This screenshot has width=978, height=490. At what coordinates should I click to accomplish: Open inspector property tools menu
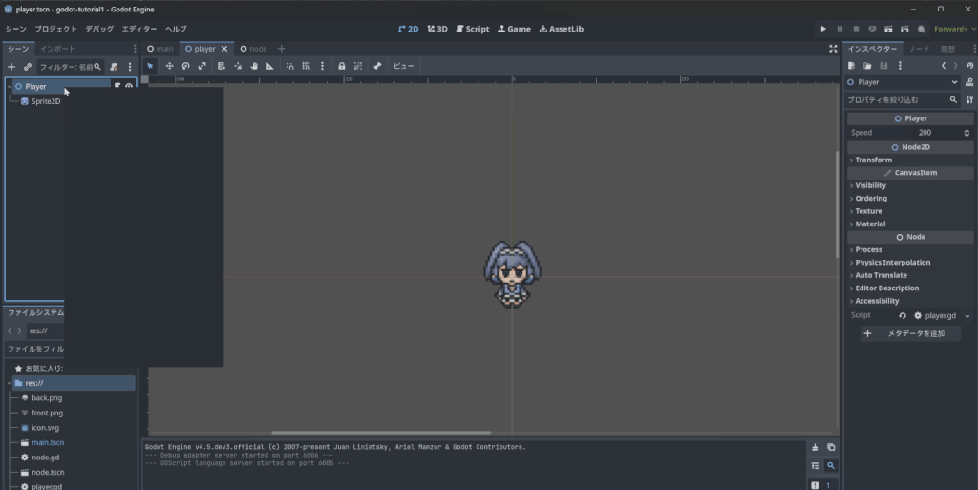coord(969,99)
